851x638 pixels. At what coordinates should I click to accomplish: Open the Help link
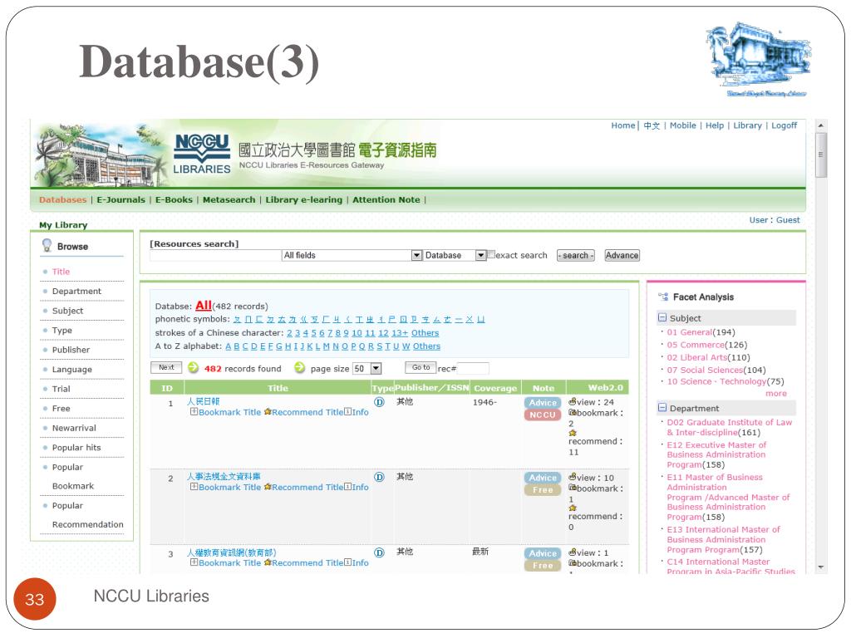tap(715, 125)
